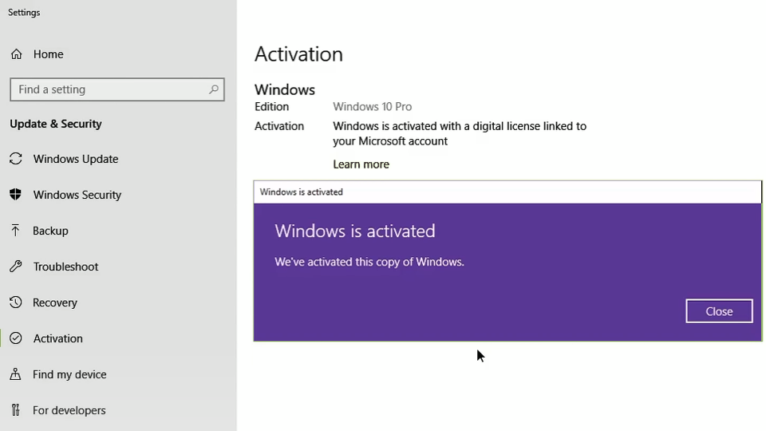Image resolution: width=766 pixels, height=431 pixels.
Task: Click the Activation checkmark circle icon
Action: point(16,338)
